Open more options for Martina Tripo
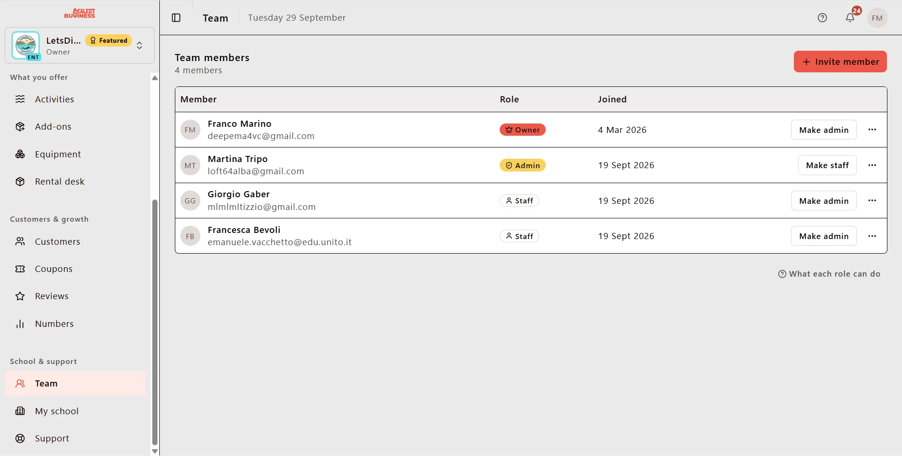The image size is (902, 456). (872, 165)
